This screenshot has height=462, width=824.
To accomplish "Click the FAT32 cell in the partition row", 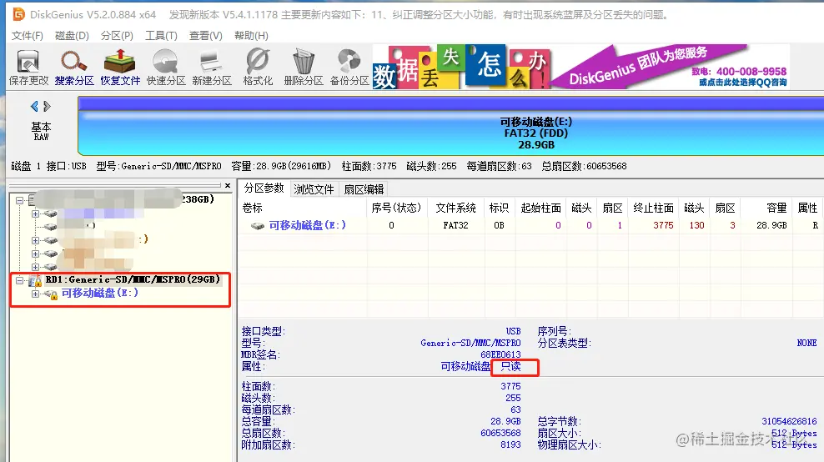I will 455,225.
